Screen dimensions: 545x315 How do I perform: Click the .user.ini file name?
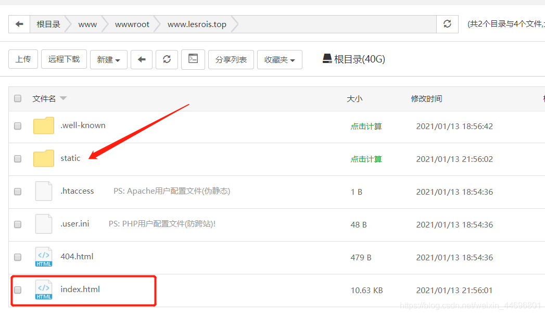(x=75, y=223)
